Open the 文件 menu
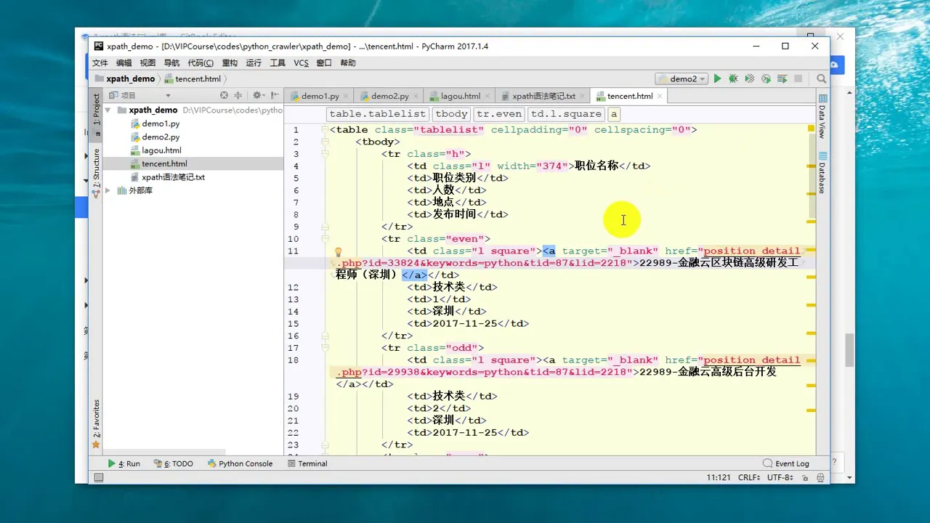930x523 pixels. coord(100,63)
